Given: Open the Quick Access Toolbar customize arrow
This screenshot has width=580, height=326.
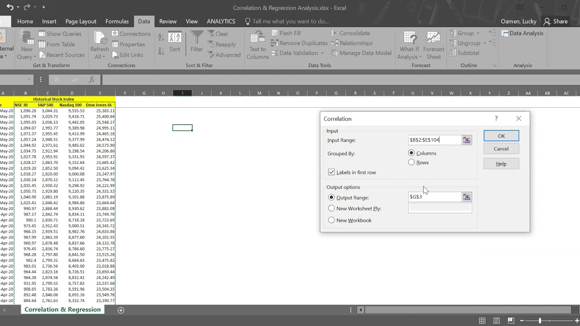Looking at the screenshot, I should pyautogui.click(x=43, y=7).
